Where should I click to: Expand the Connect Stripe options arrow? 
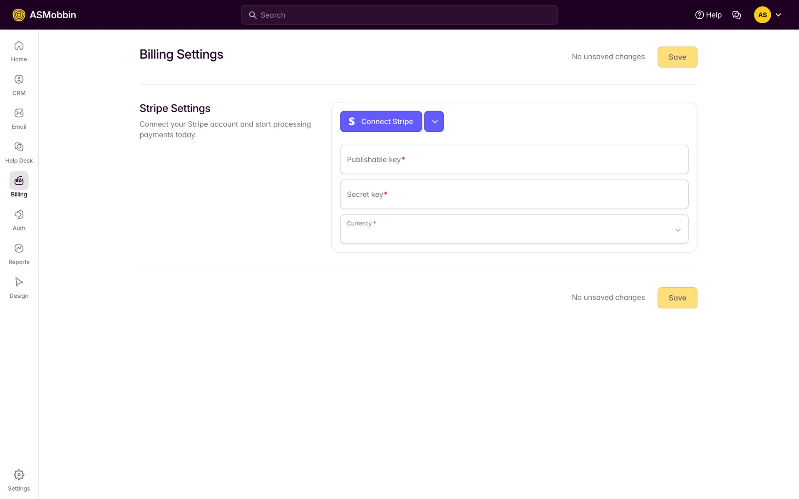(x=434, y=121)
